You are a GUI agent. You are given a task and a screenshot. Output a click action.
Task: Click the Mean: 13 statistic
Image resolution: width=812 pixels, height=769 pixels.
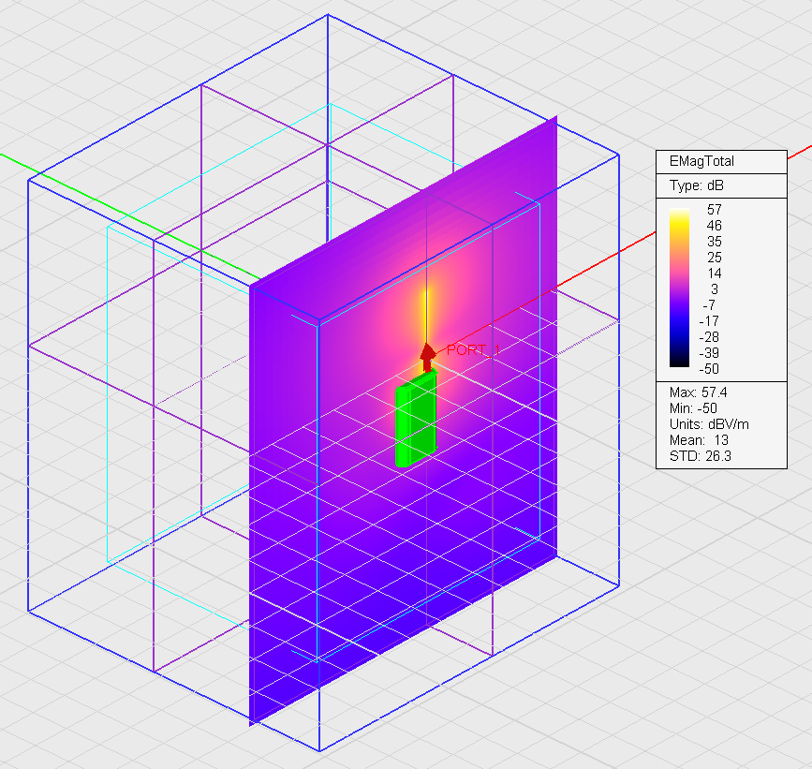[x=699, y=440]
